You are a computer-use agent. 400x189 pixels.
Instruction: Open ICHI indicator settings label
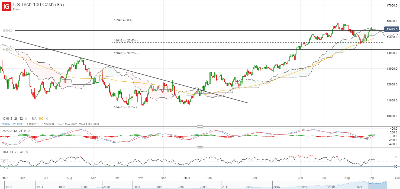(x=6, y=119)
